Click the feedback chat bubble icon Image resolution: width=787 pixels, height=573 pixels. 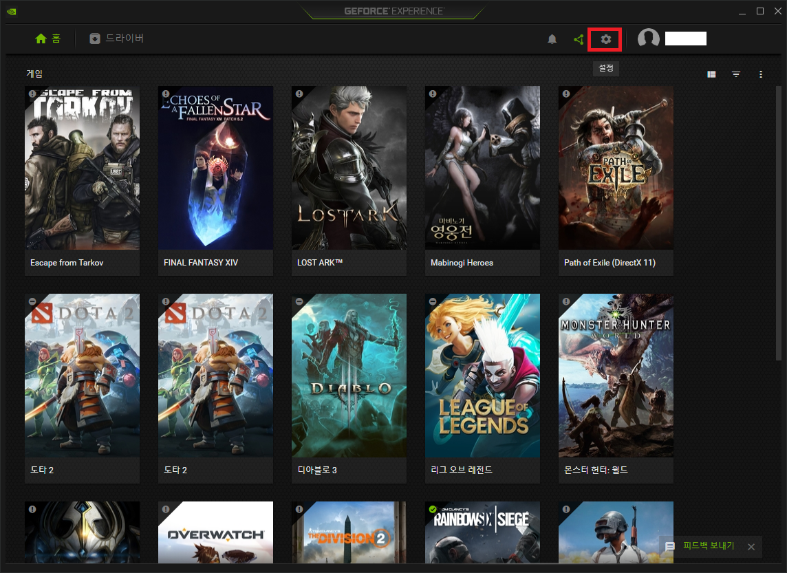(670, 546)
